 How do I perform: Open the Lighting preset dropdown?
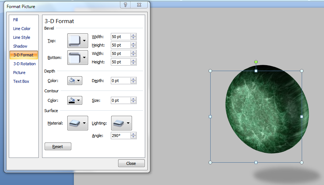(121, 123)
